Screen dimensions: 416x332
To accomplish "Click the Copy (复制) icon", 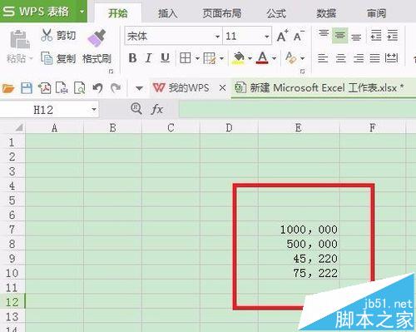I will tap(47, 58).
